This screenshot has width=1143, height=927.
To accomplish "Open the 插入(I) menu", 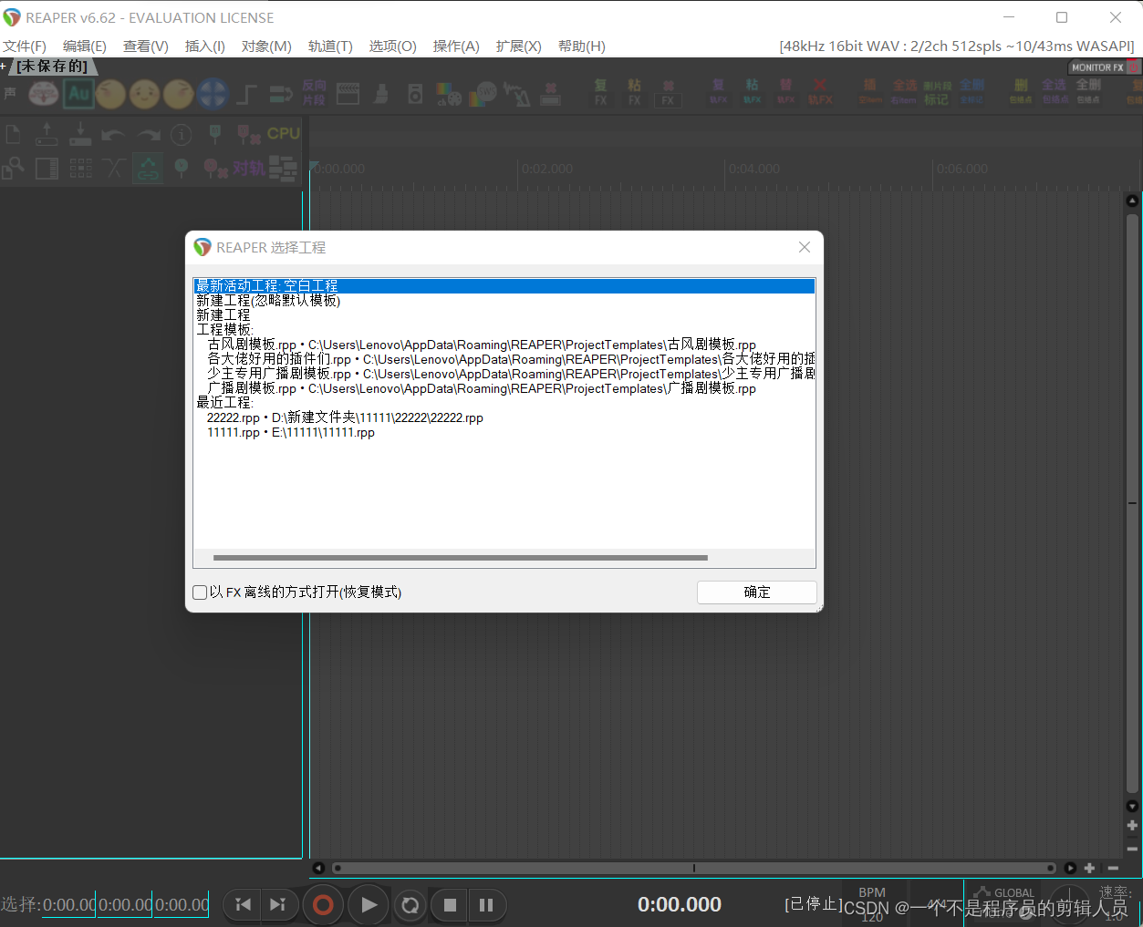I will pyautogui.click(x=205, y=46).
